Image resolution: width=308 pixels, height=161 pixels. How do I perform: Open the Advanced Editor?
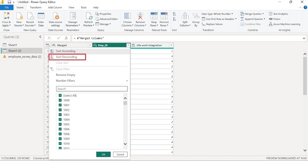tap(107, 19)
